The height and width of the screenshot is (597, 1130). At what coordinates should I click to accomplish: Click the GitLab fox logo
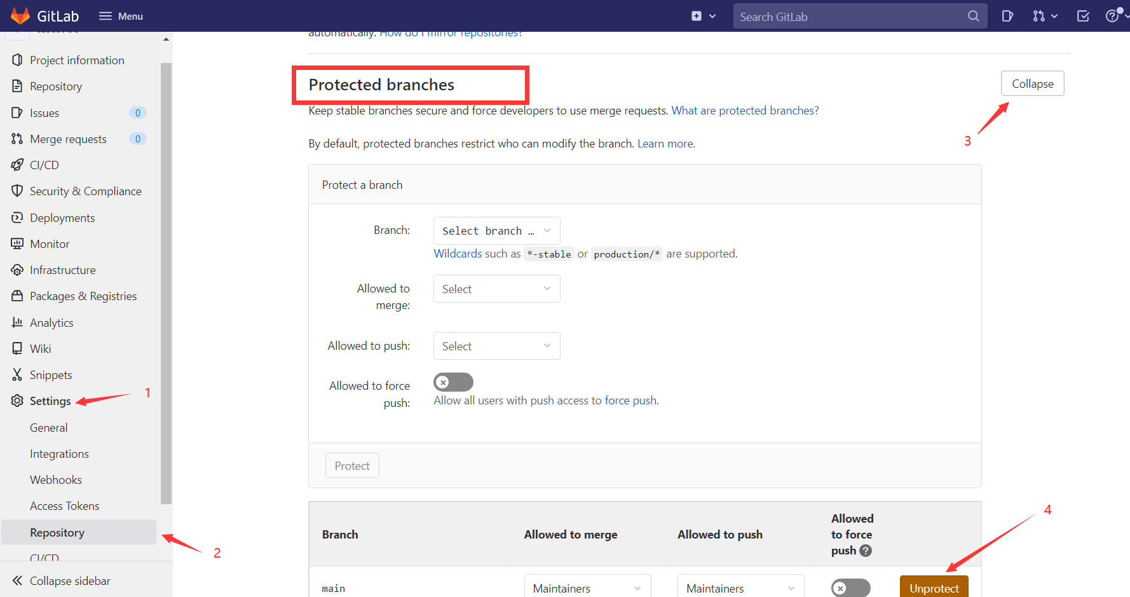coord(20,16)
